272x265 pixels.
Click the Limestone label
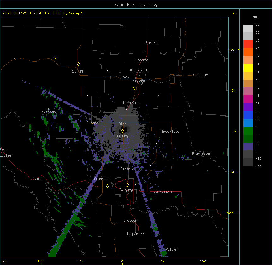48,112
